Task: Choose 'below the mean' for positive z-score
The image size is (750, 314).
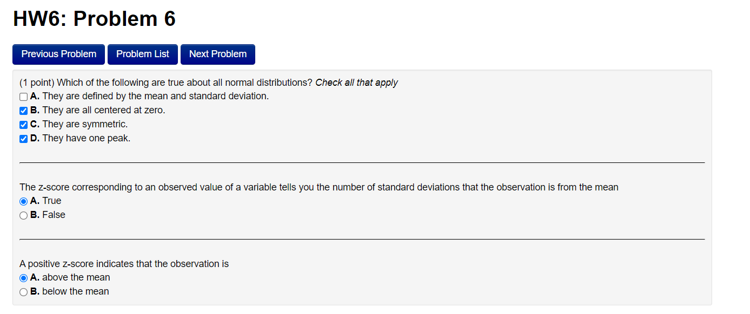Action: point(23,291)
